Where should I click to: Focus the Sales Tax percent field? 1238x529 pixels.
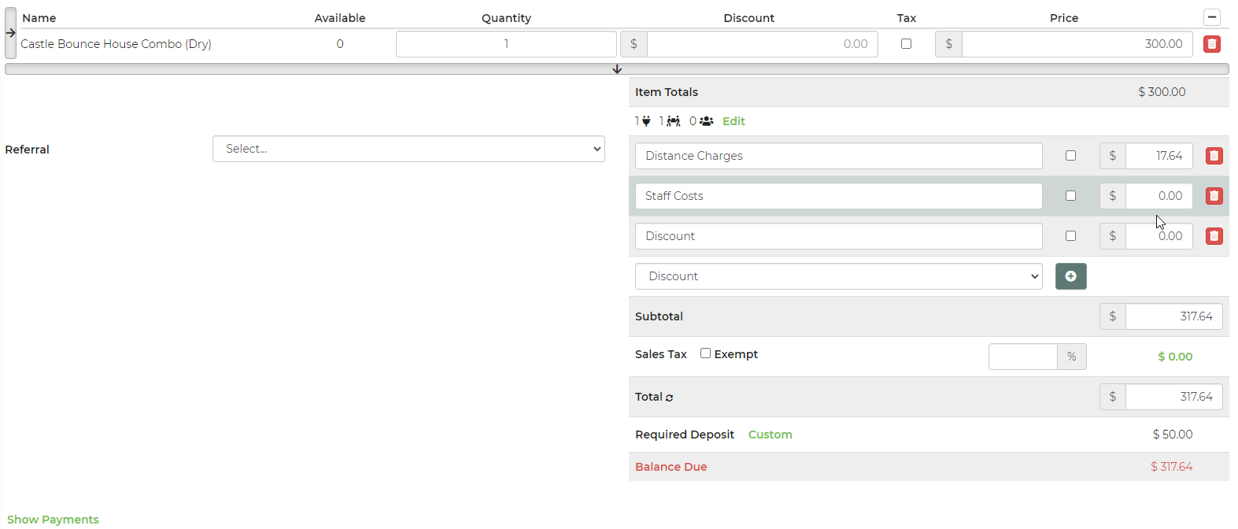[x=1022, y=357]
